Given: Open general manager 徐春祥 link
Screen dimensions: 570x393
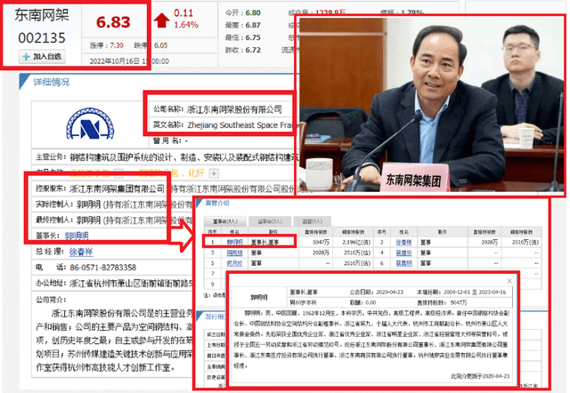Looking at the screenshot, I should [x=81, y=252].
